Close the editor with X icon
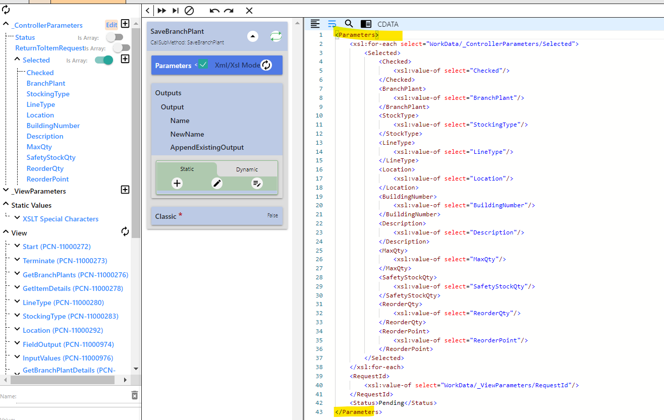This screenshot has height=420, width=664. 249,11
